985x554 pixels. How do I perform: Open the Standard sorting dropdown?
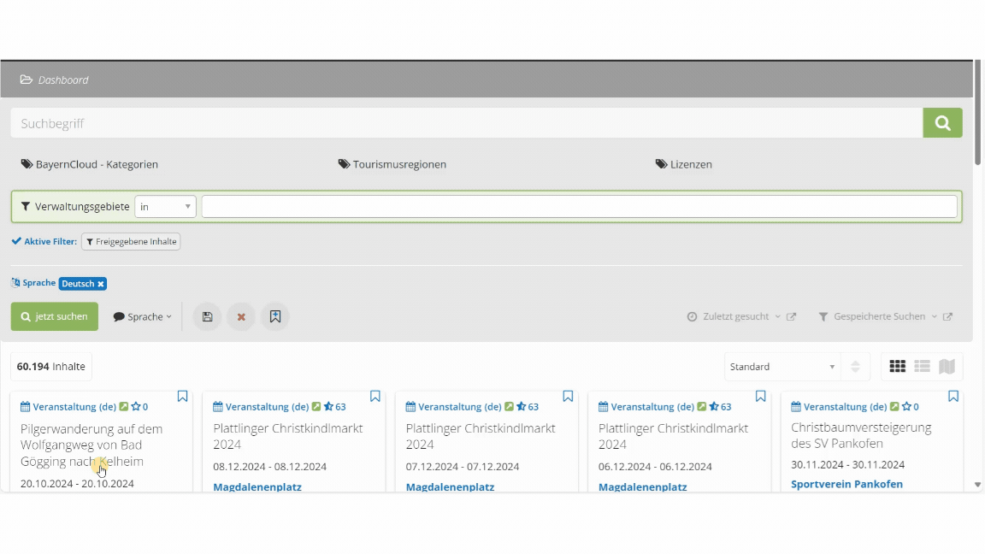(x=782, y=367)
